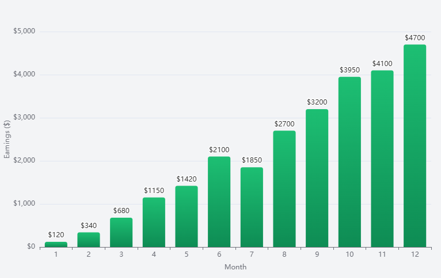Click the bar labeled $3200

[x=317, y=178]
